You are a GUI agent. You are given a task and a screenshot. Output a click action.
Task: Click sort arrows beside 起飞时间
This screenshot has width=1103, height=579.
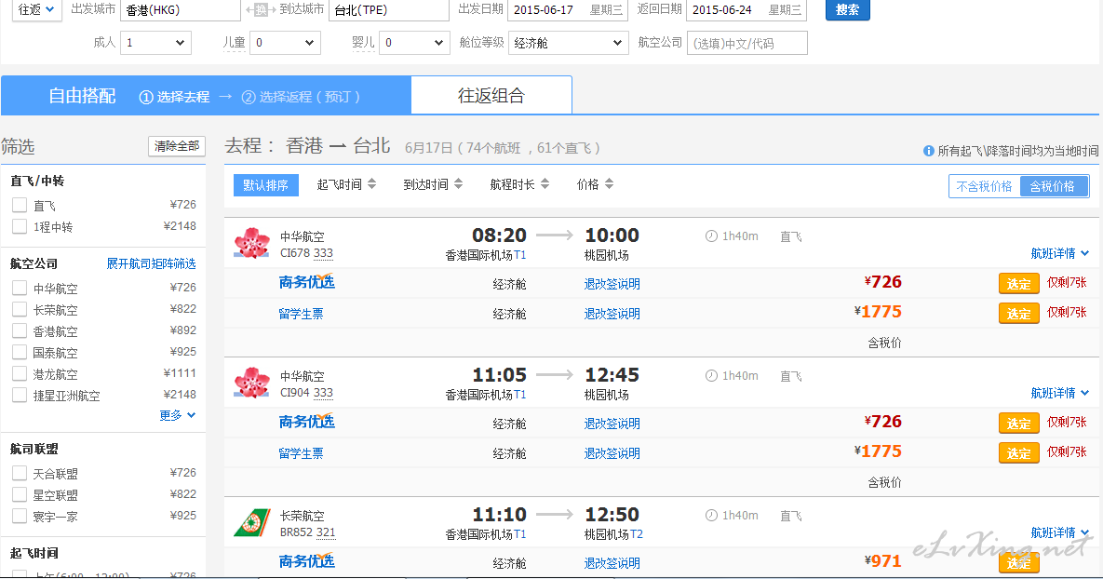(372, 184)
